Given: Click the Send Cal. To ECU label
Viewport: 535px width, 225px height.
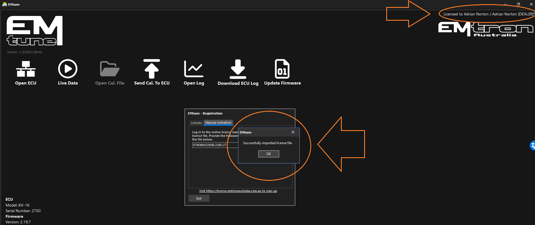Looking at the screenshot, I should (x=152, y=83).
